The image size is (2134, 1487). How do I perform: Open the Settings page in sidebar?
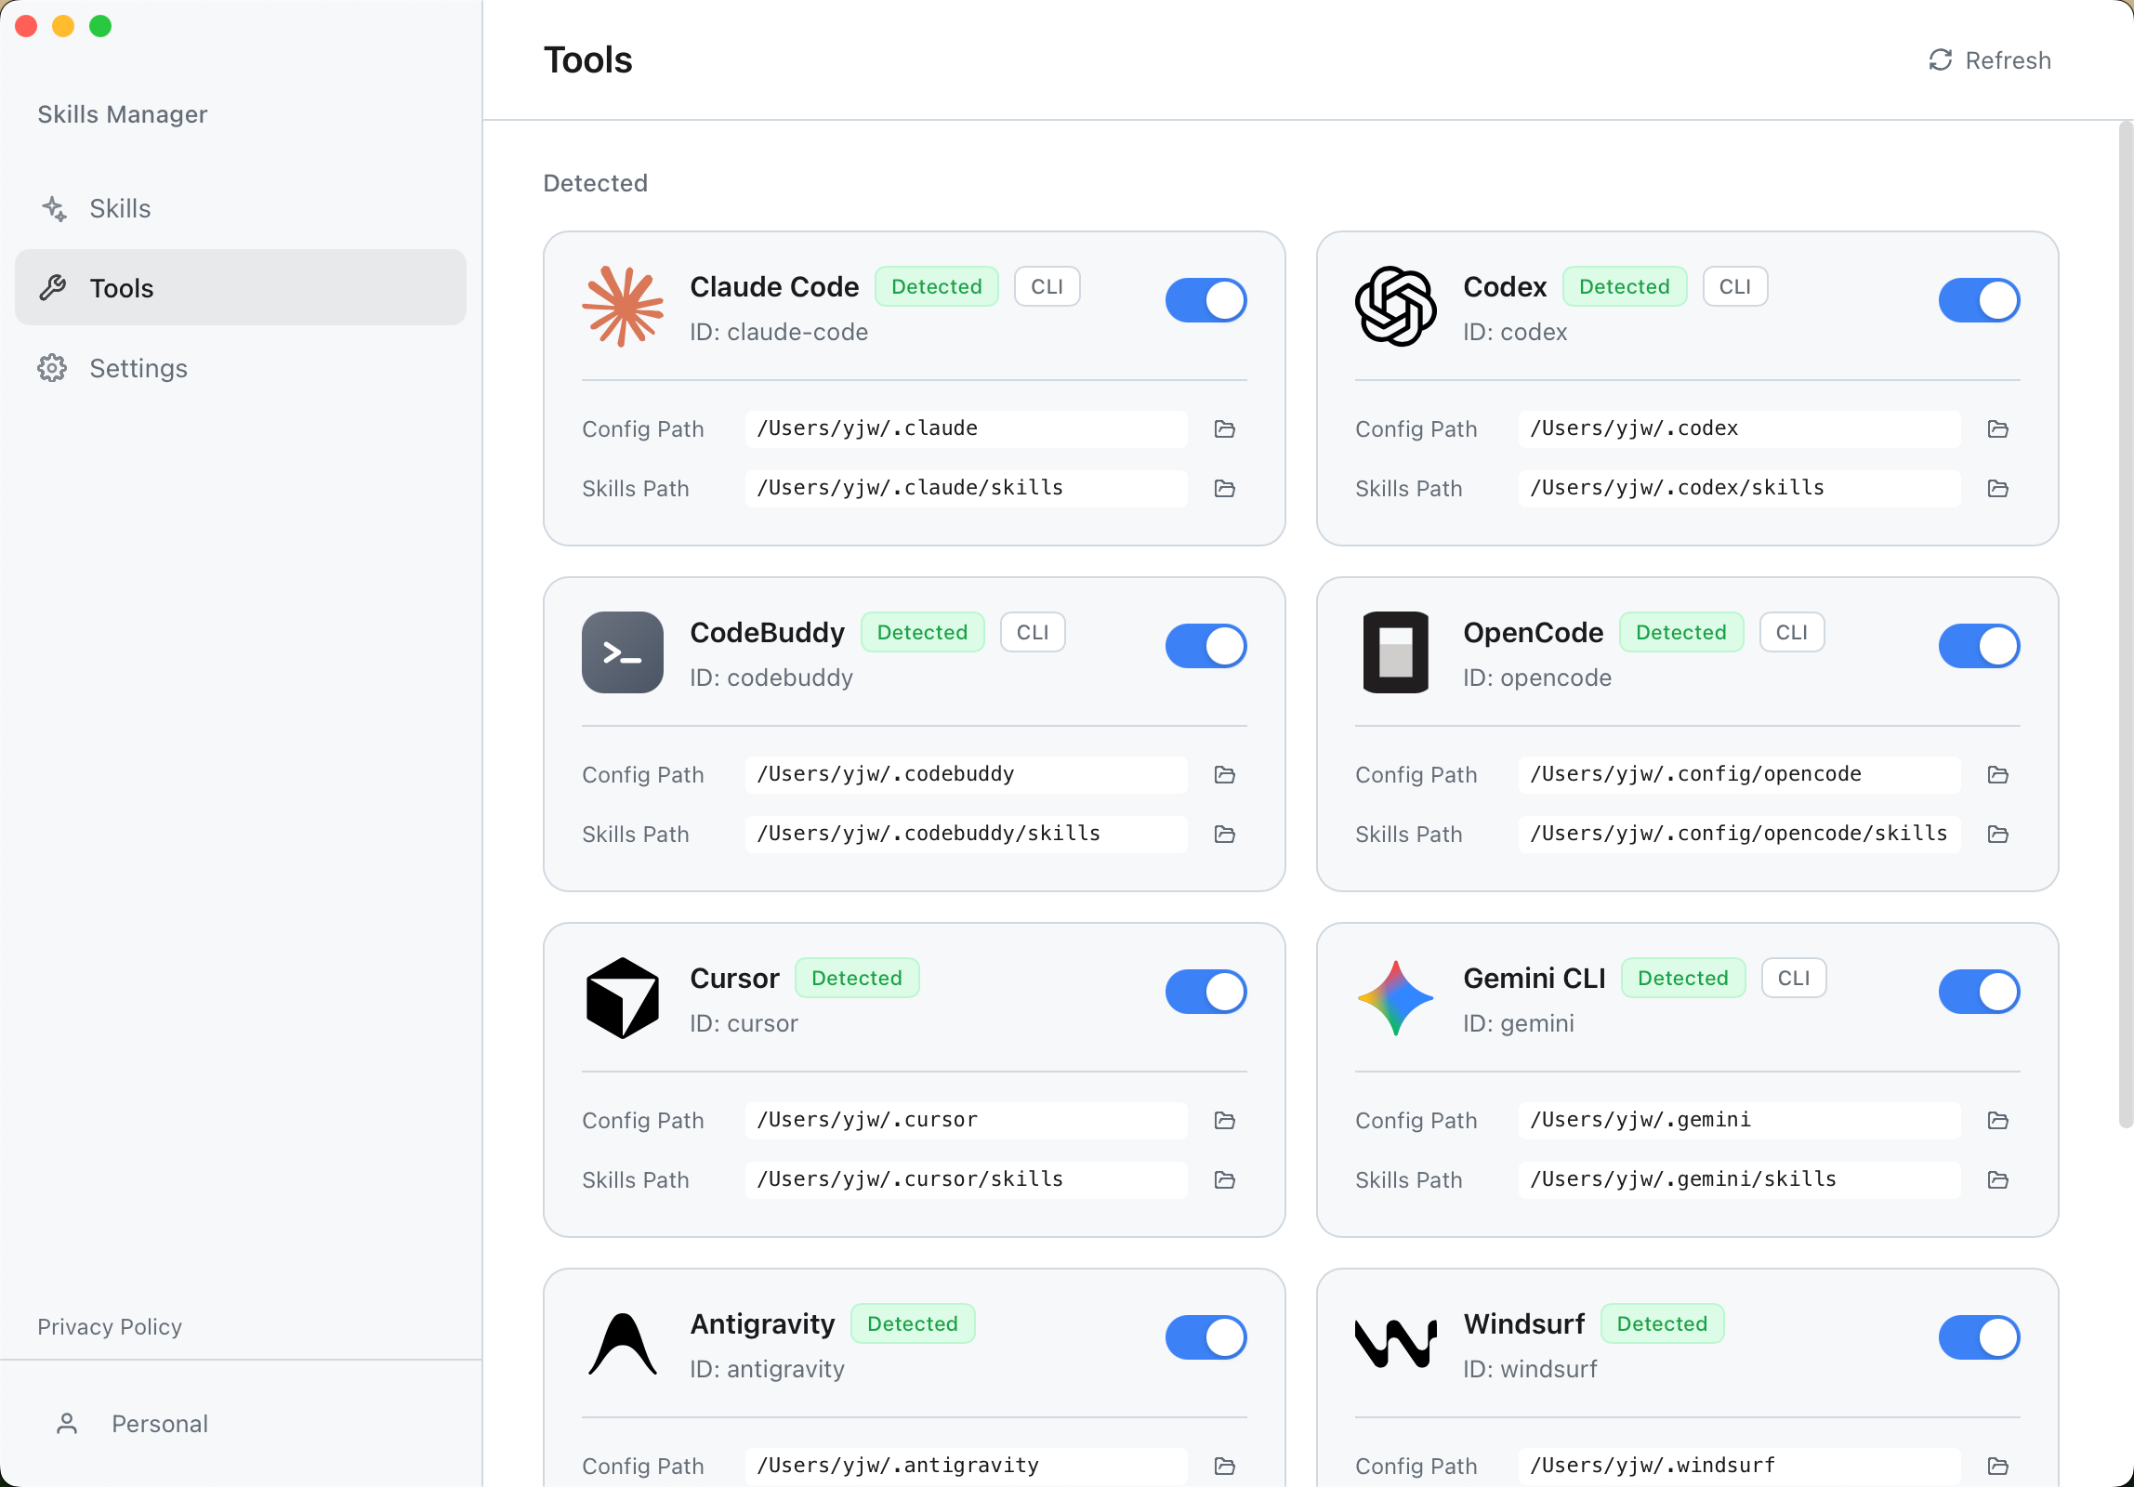(138, 368)
